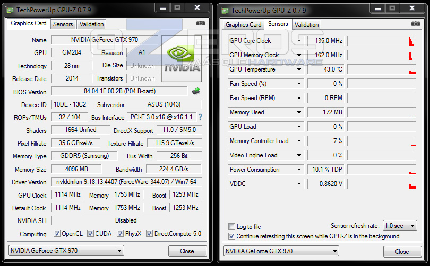Click the Device ID field 10DE - 13C2
430x266 pixels.
coord(70,104)
